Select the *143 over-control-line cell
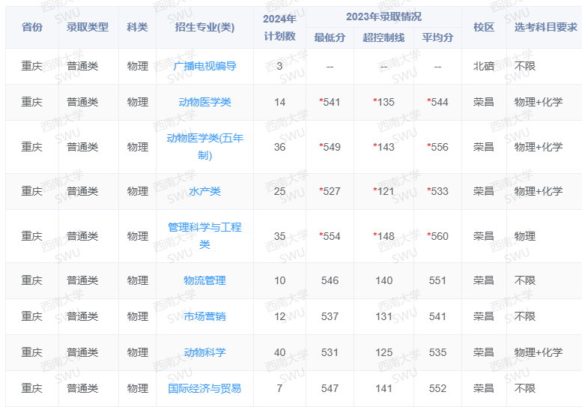582x407 pixels. pos(384,147)
